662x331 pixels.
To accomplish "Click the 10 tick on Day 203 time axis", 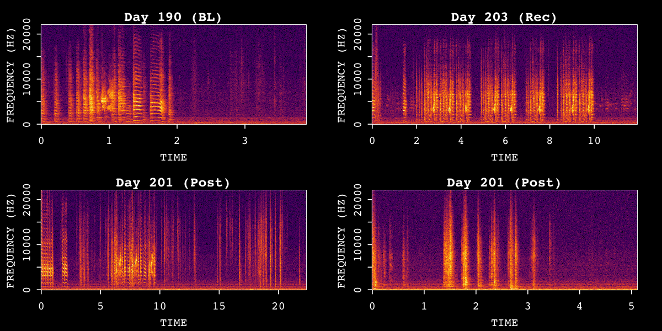I will [x=593, y=141].
